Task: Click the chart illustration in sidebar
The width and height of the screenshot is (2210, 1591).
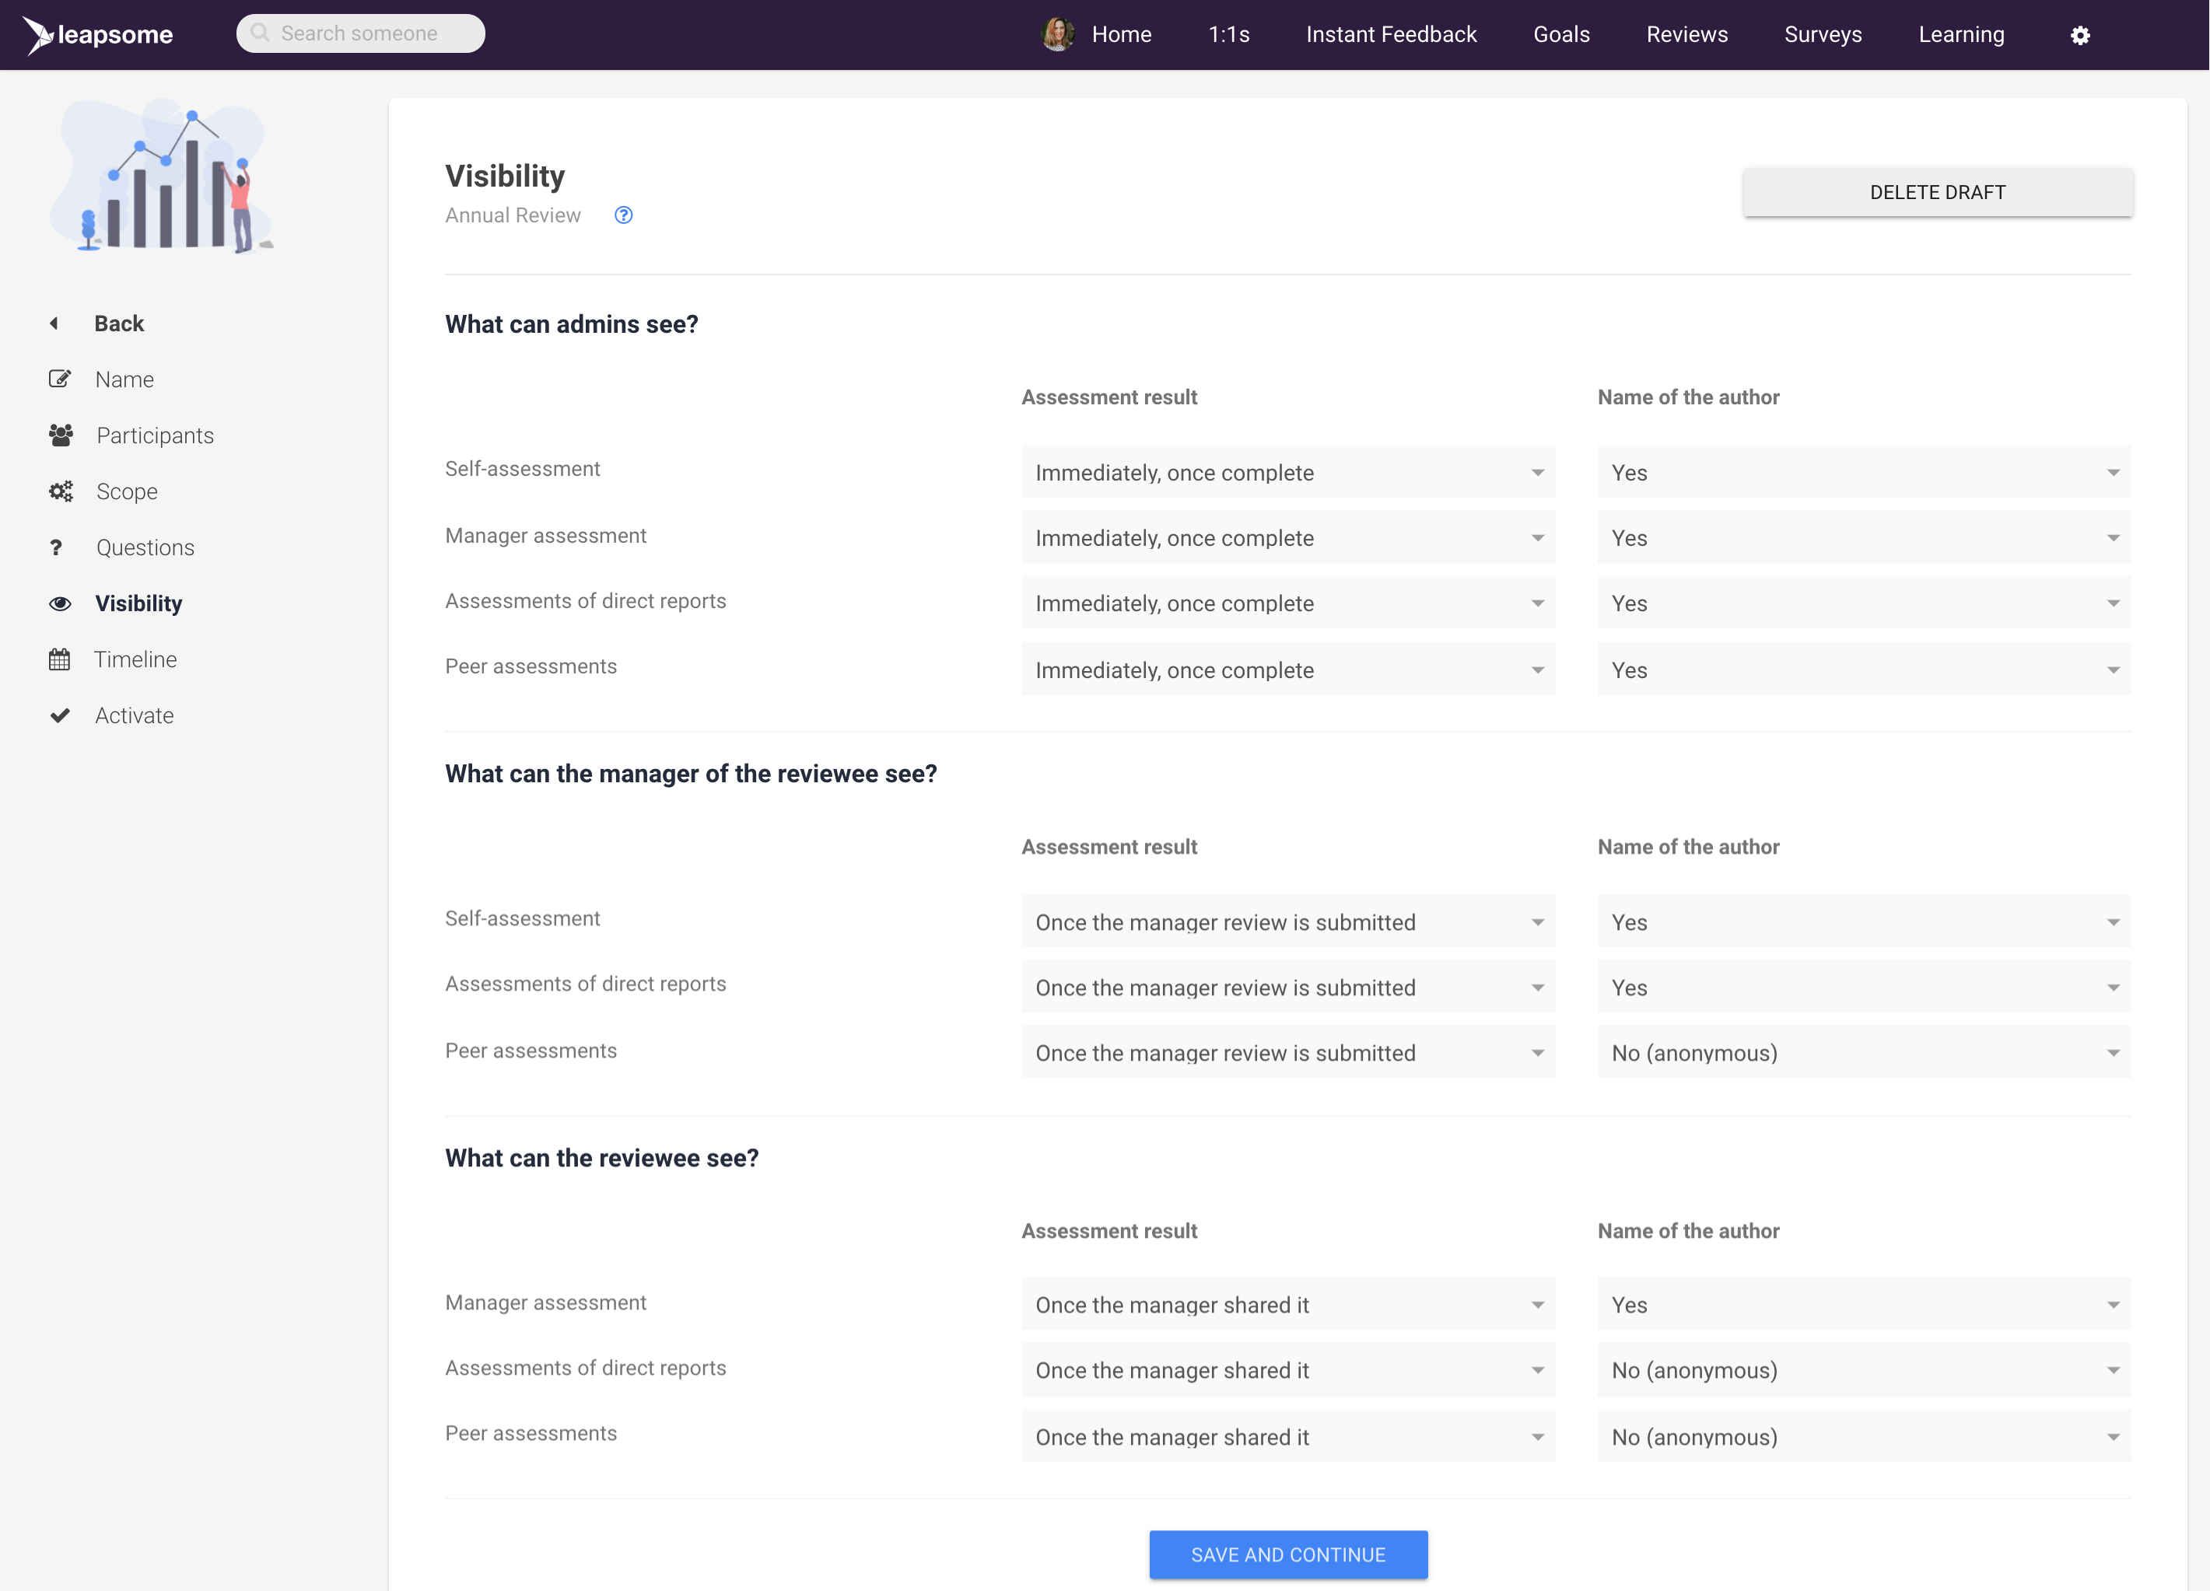Action: pyautogui.click(x=163, y=176)
